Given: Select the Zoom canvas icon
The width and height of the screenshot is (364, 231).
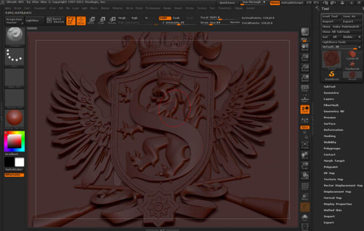Looking at the screenshot, I should [305, 57].
